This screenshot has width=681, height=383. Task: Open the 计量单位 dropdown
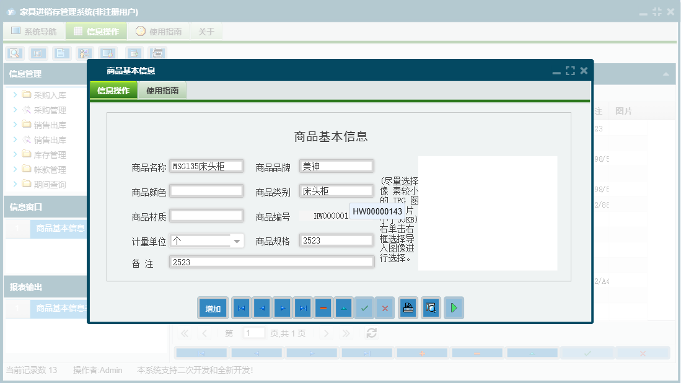[x=237, y=240]
